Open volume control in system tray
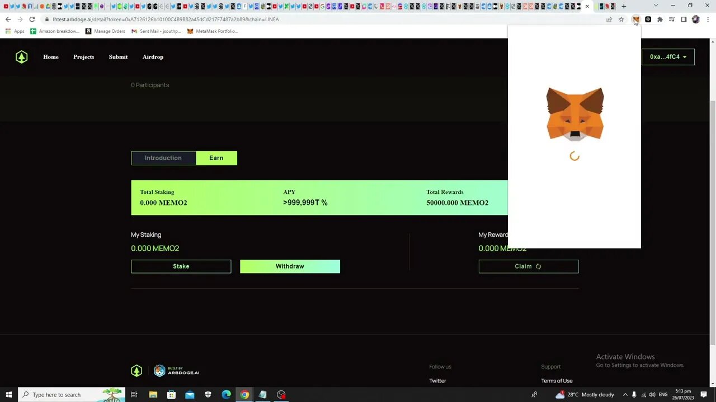716x402 pixels. point(652,395)
